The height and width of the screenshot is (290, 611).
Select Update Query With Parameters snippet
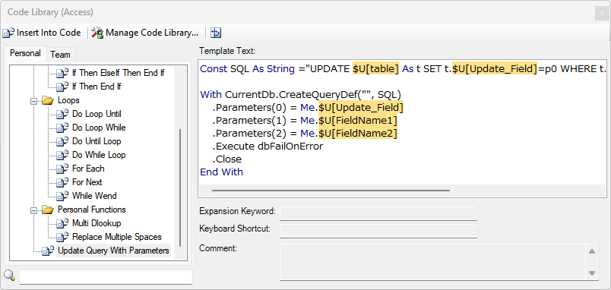[113, 251]
